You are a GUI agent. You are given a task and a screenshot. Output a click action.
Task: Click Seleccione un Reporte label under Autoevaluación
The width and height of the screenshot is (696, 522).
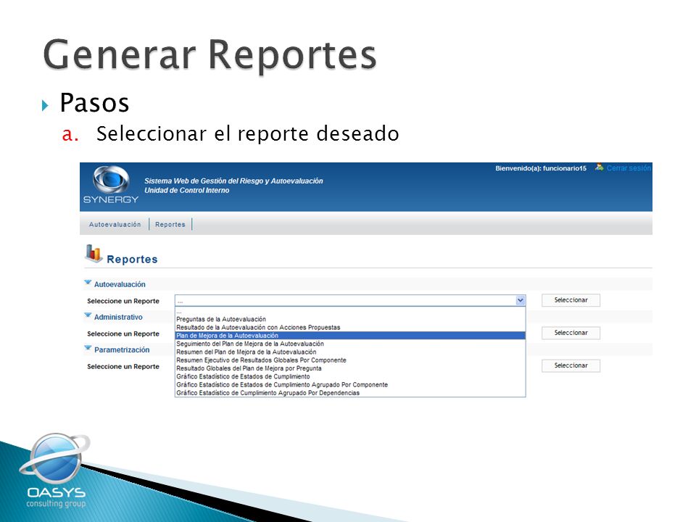click(x=123, y=301)
